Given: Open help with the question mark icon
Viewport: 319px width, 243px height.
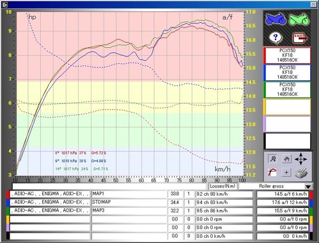Looking at the screenshot, I should [x=276, y=38].
